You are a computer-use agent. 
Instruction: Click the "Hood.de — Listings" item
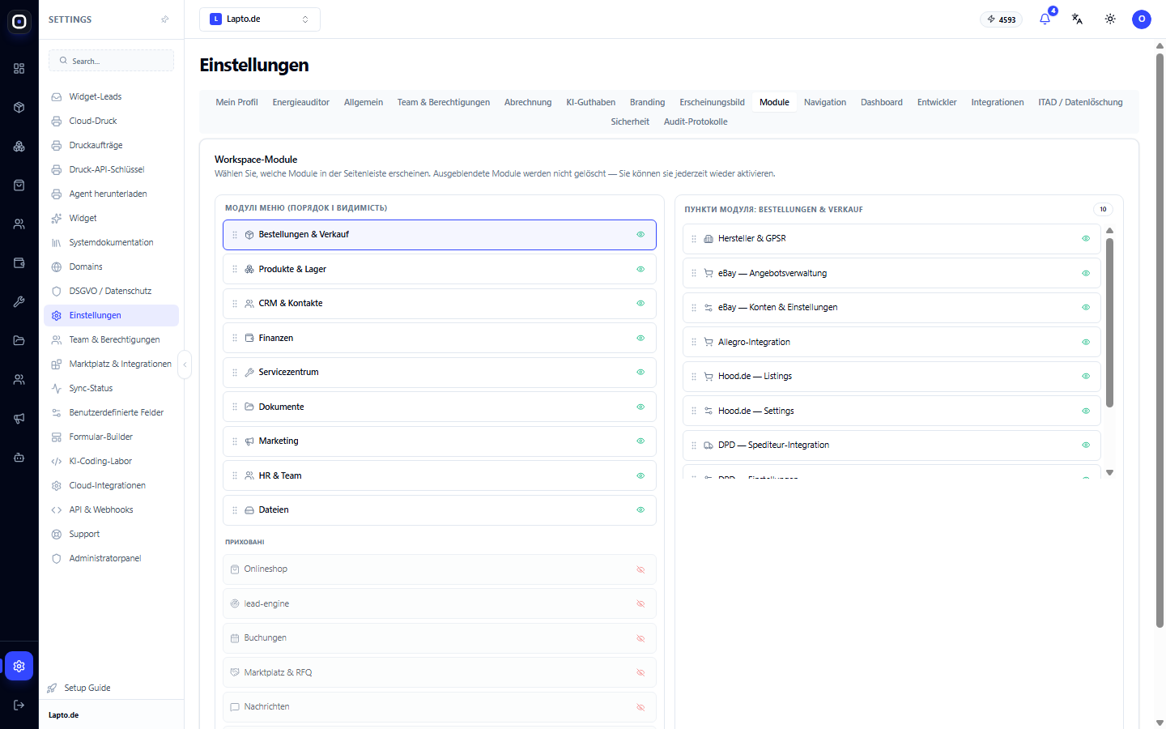pyautogui.click(x=892, y=377)
